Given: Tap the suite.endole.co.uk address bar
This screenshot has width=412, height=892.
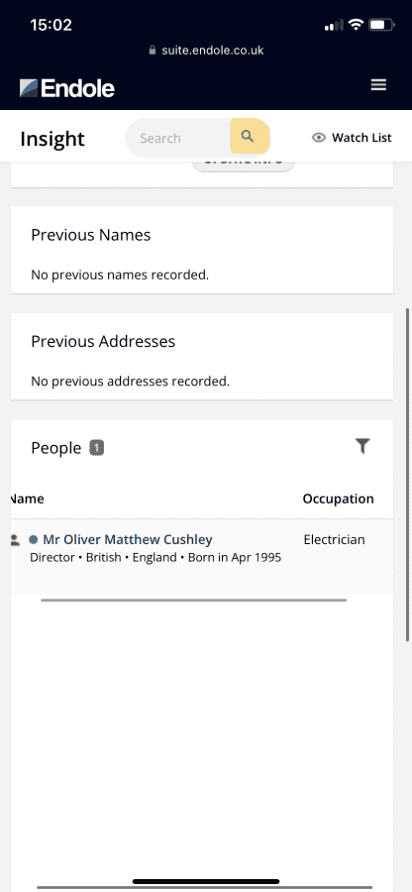Looking at the screenshot, I should point(206,51).
